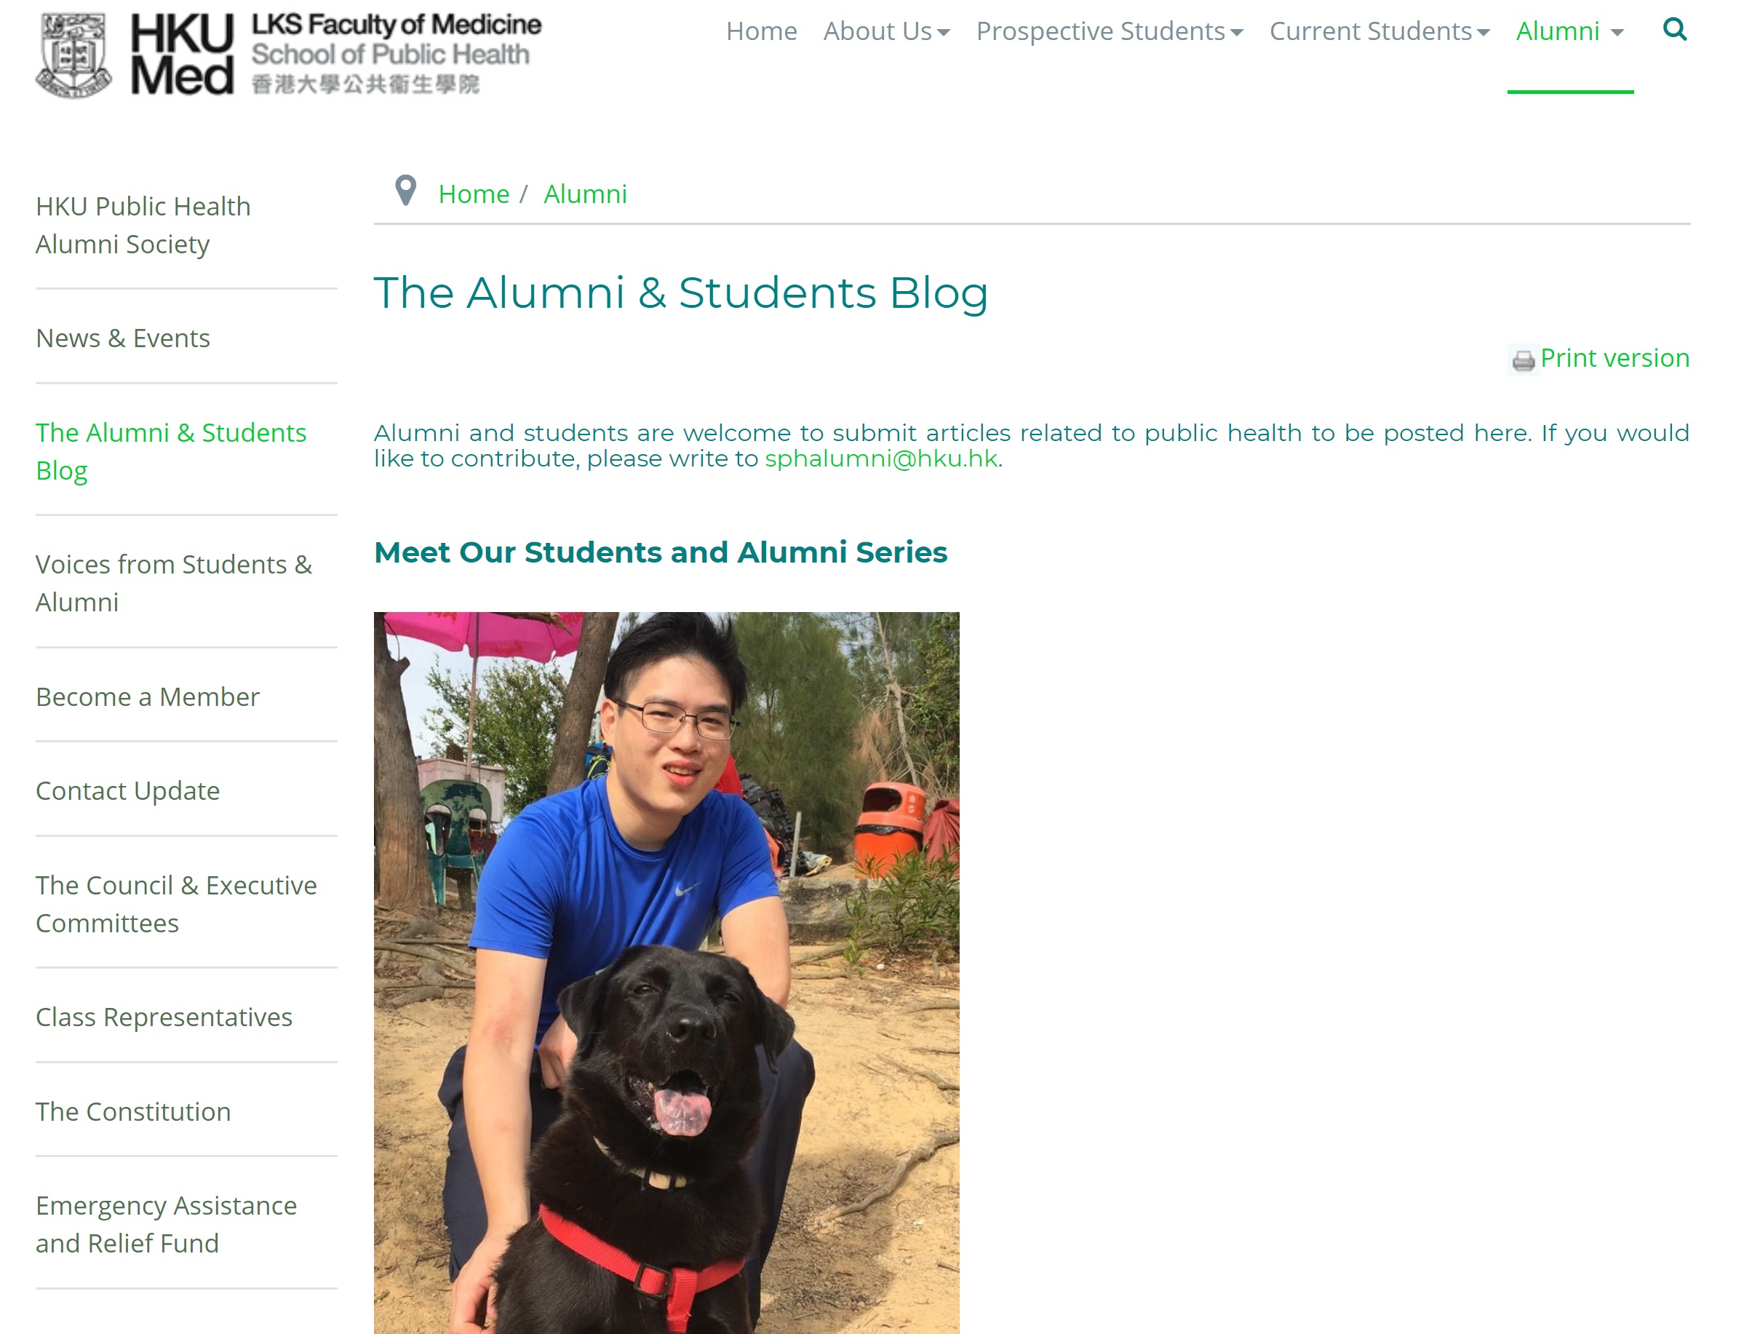The image size is (1744, 1334).
Task: Click the Home breadcrumb link
Action: coord(474,194)
